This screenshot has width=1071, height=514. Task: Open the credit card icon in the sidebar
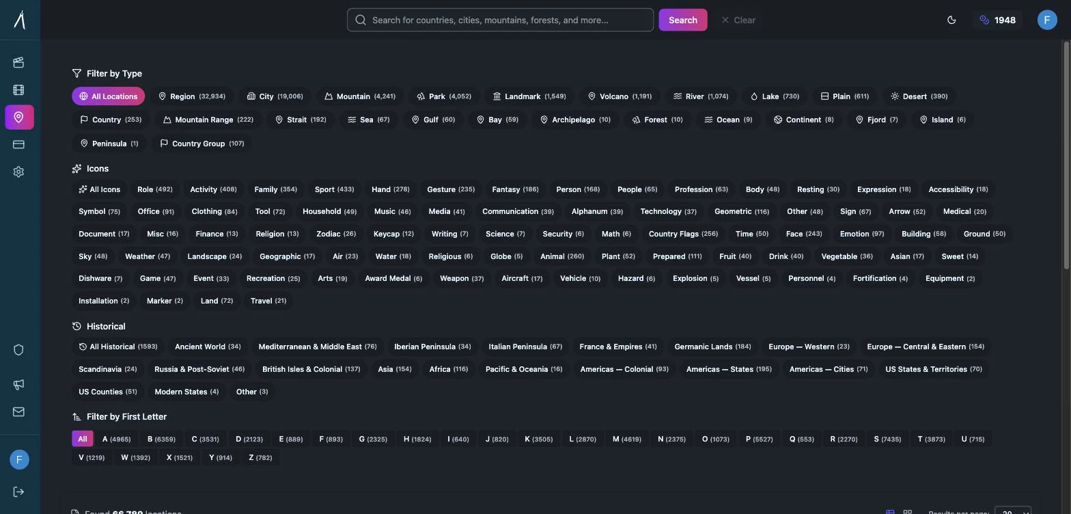(x=19, y=144)
